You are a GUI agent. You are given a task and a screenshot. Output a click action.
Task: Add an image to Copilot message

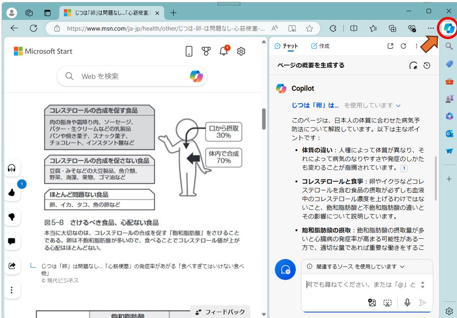click(372, 303)
